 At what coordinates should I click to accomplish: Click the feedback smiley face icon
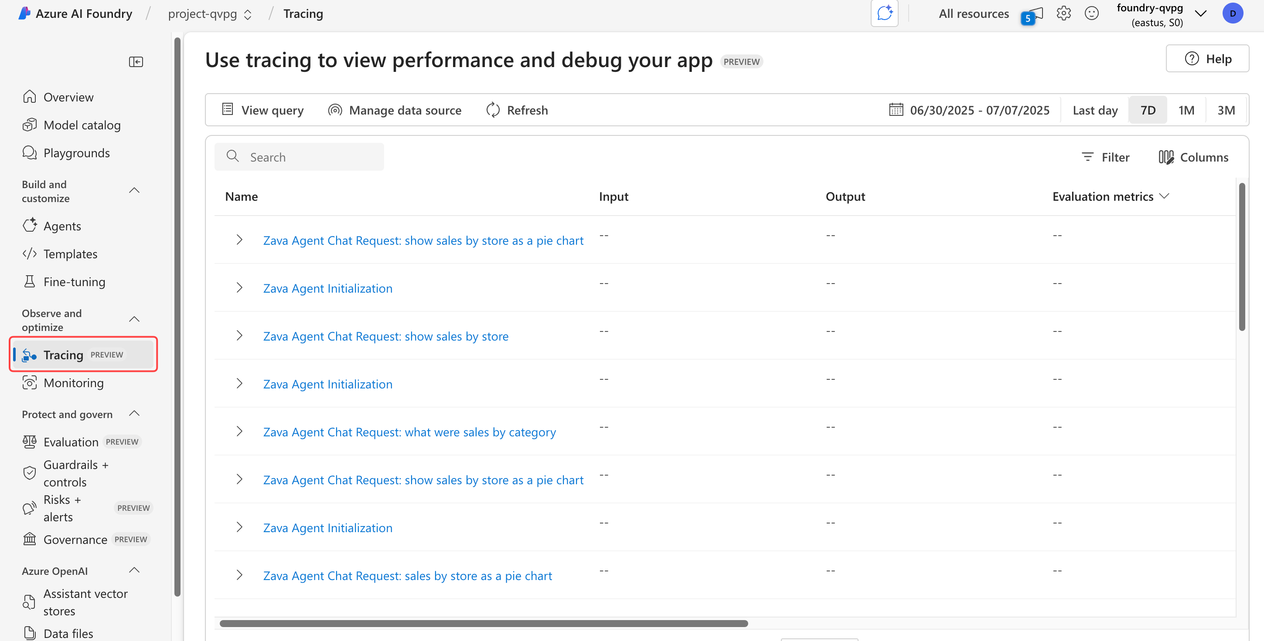(1091, 13)
